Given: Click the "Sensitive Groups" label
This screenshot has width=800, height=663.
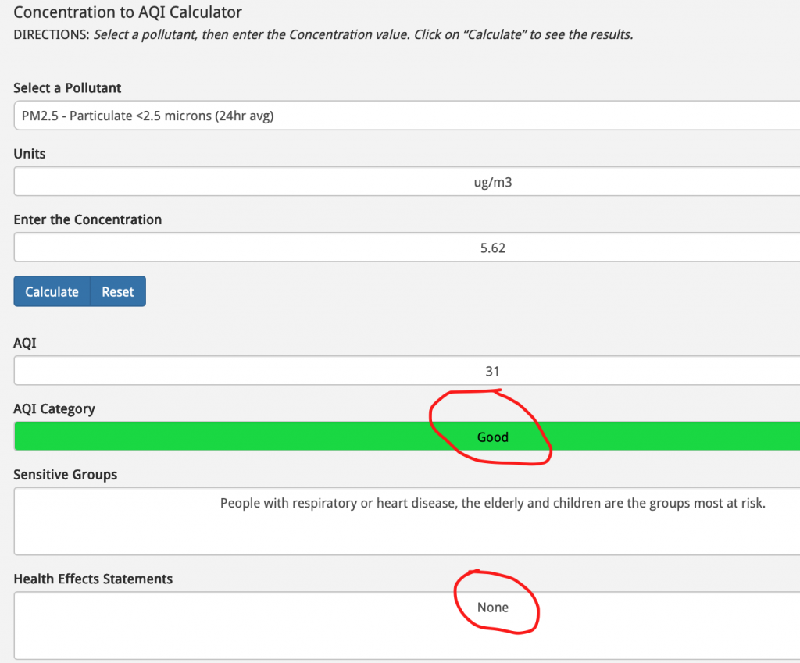Looking at the screenshot, I should [x=66, y=475].
